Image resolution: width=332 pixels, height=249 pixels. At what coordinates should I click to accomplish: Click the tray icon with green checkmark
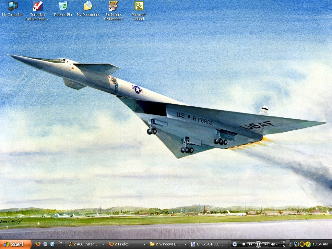[x=308, y=244]
